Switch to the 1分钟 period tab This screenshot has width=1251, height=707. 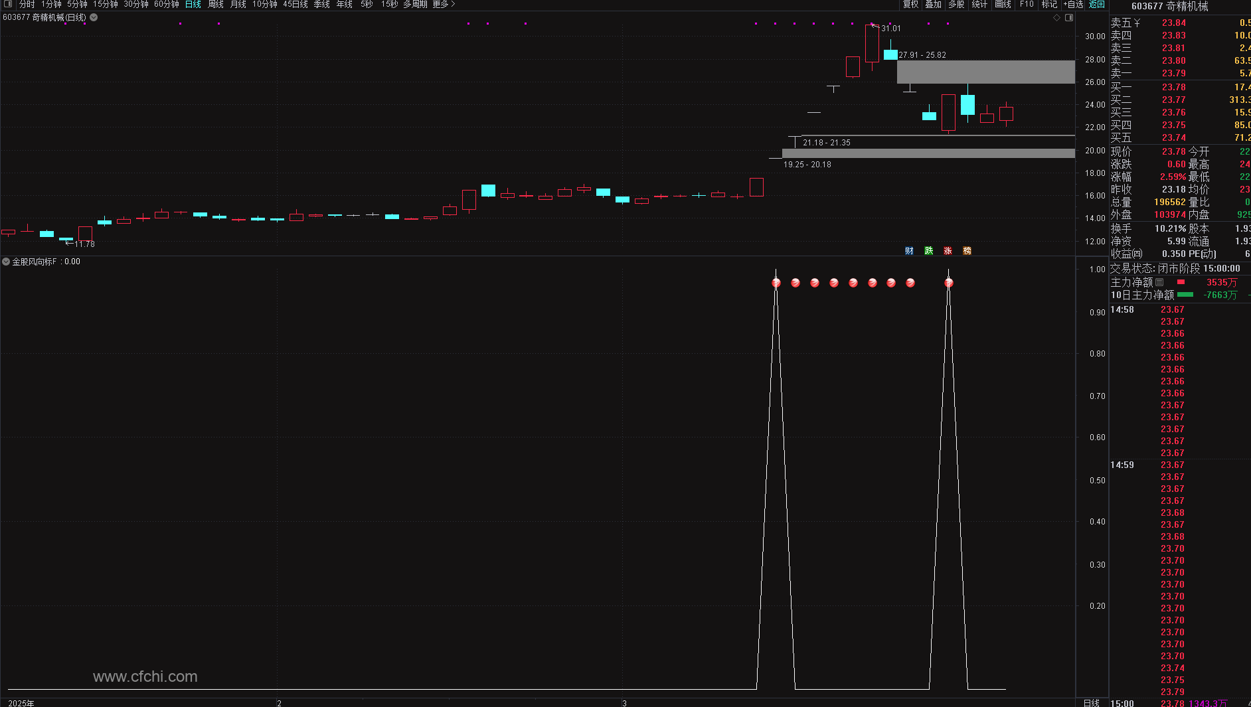click(x=51, y=4)
